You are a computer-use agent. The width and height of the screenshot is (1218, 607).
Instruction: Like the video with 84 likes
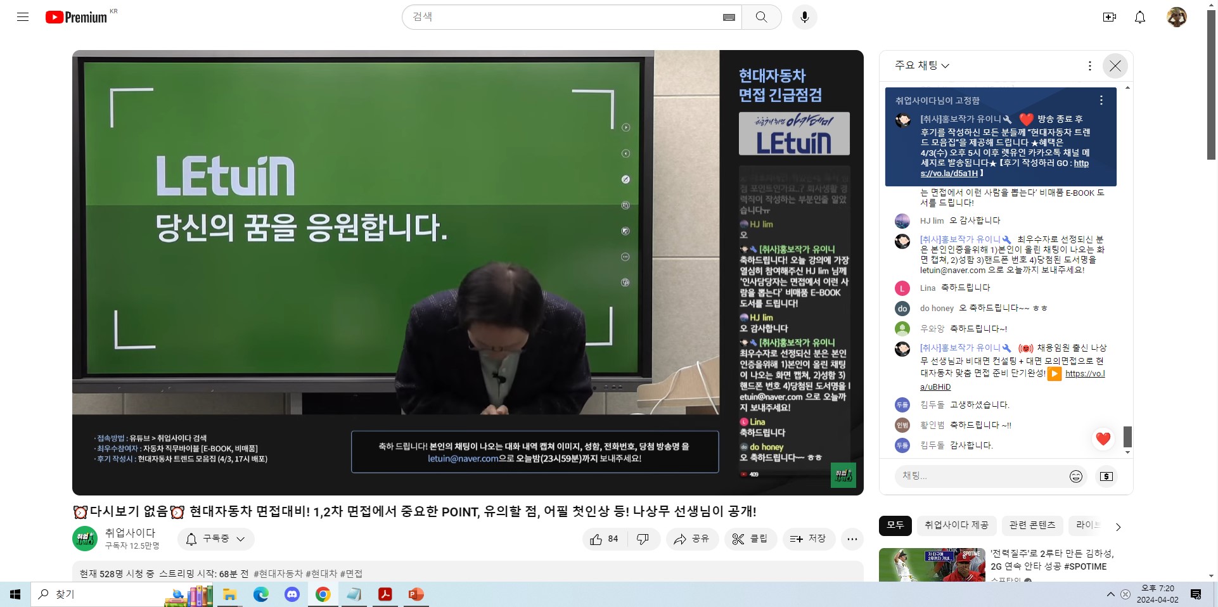click(x=605, y=539)
